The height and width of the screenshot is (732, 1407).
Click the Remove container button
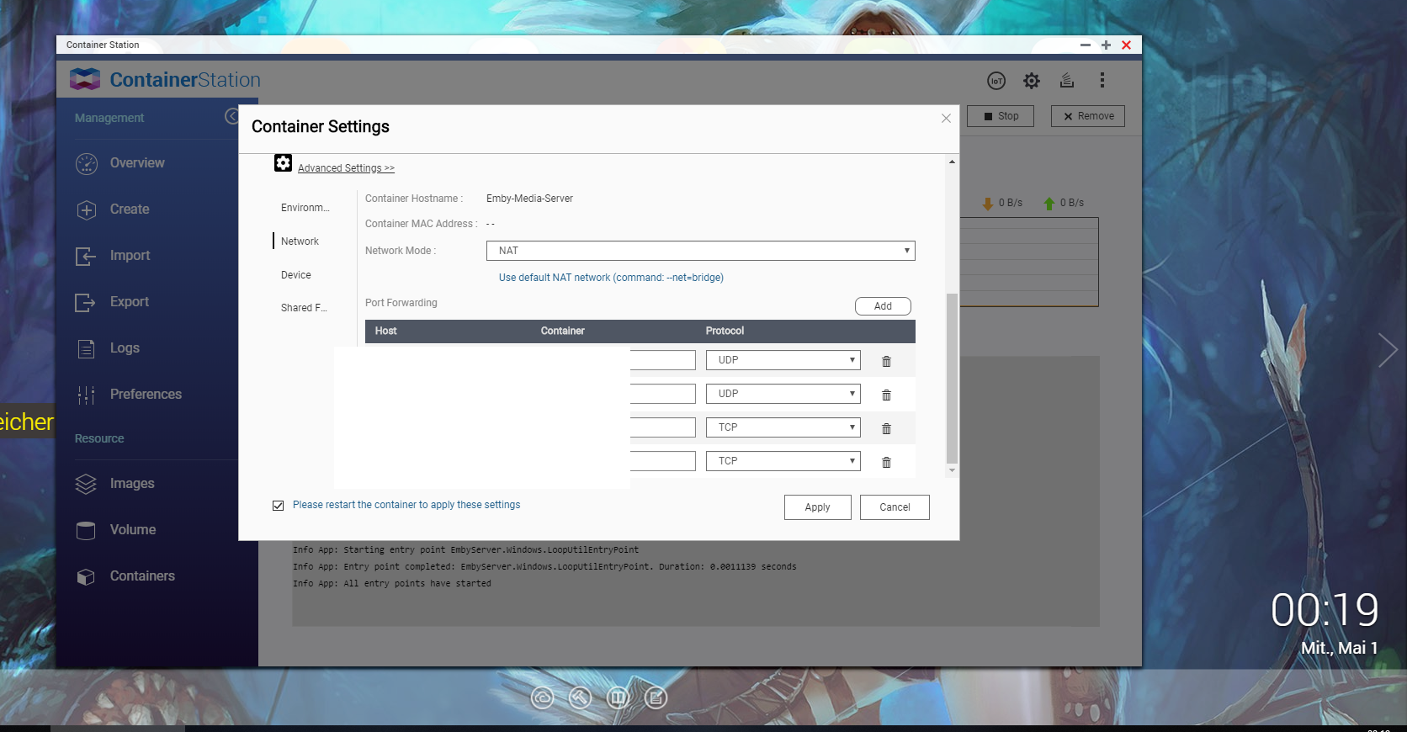[x=1088, y=116]
